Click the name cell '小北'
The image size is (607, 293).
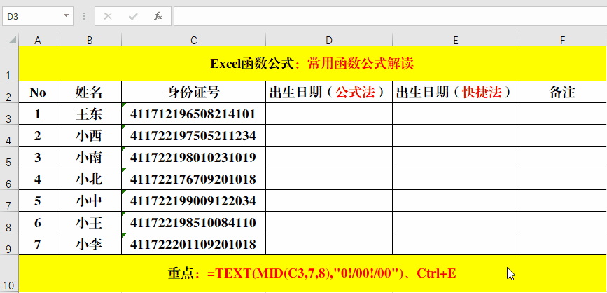pos(90,179)
